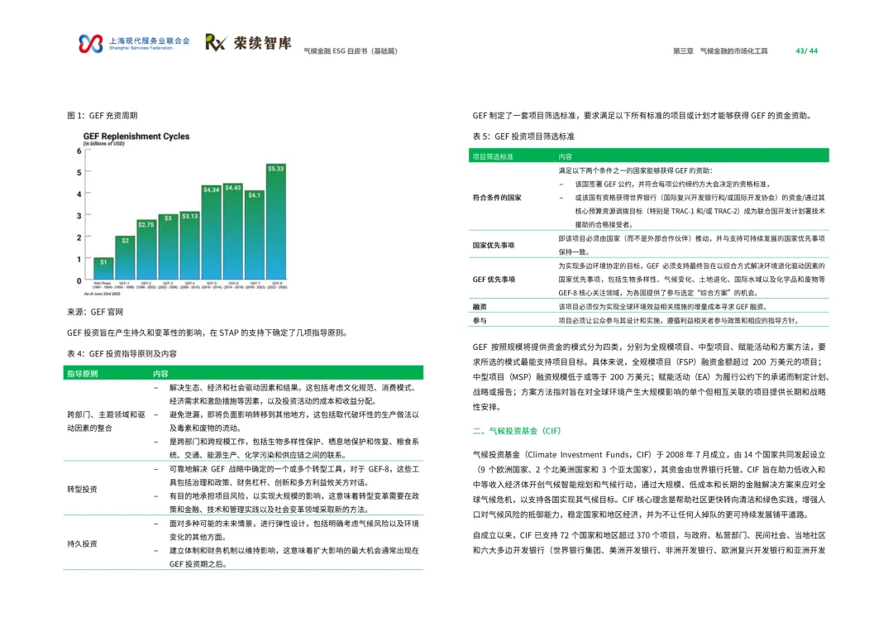The width and height of the screenshot is (893, 632).
Task: Select sentence starting GEF 制定了一套项目筛选标准
Action: click(x=642, y=116)
